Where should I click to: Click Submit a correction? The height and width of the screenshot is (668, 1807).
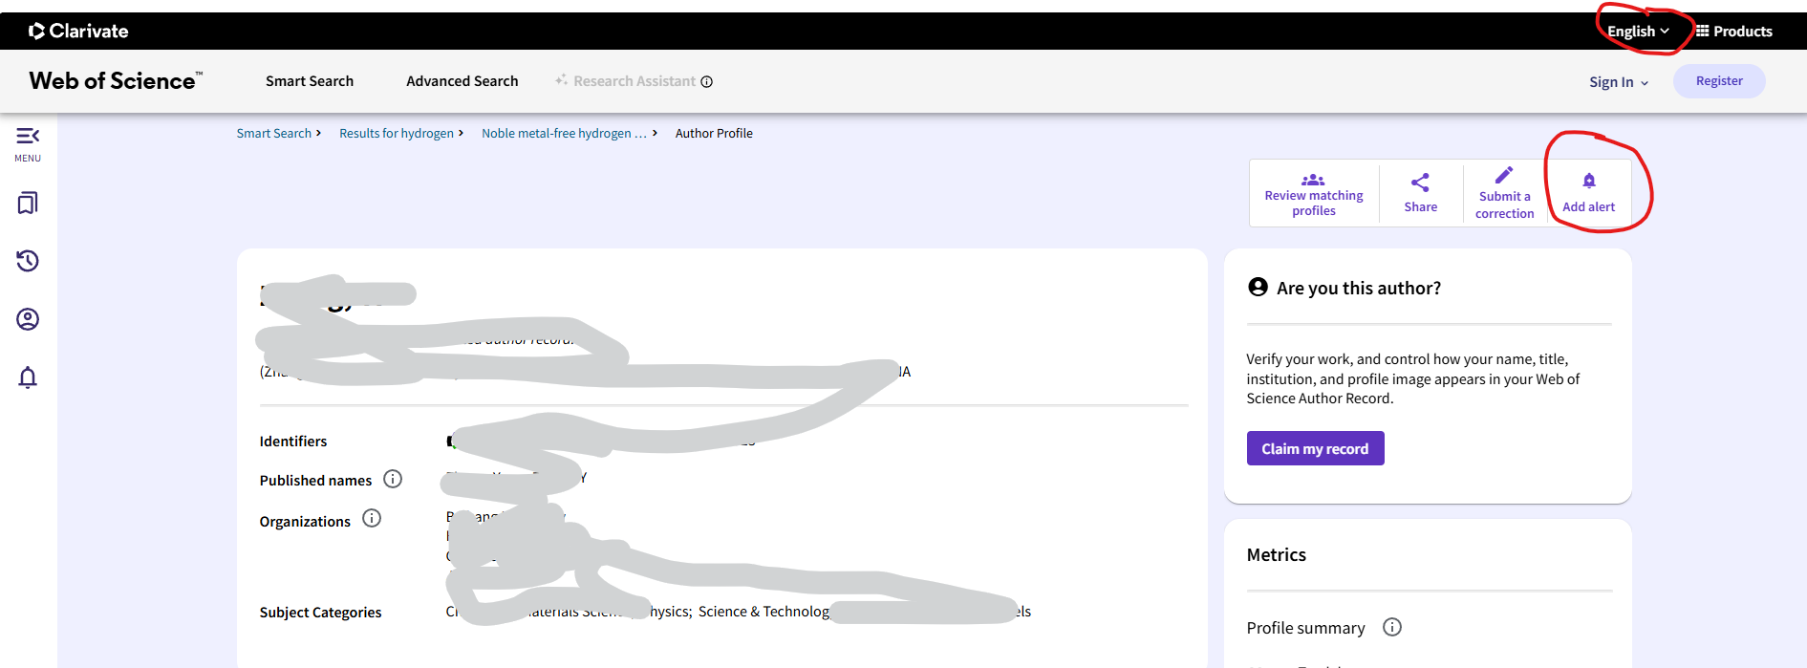pyautogui.click(x=1505, y=193)
